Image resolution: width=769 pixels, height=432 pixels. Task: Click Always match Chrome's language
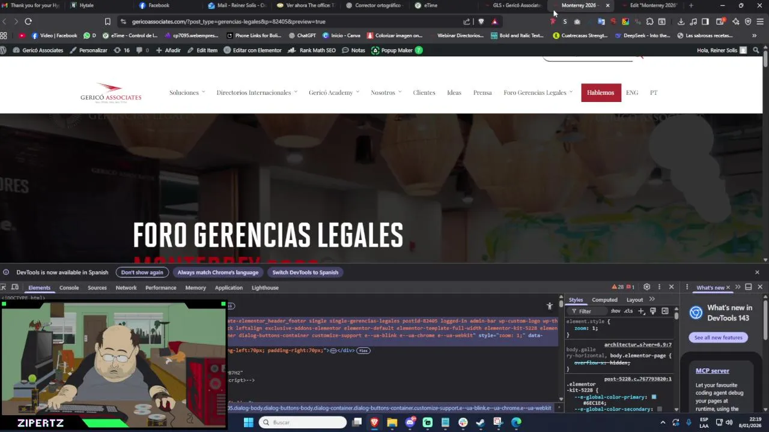pos(218,272)
